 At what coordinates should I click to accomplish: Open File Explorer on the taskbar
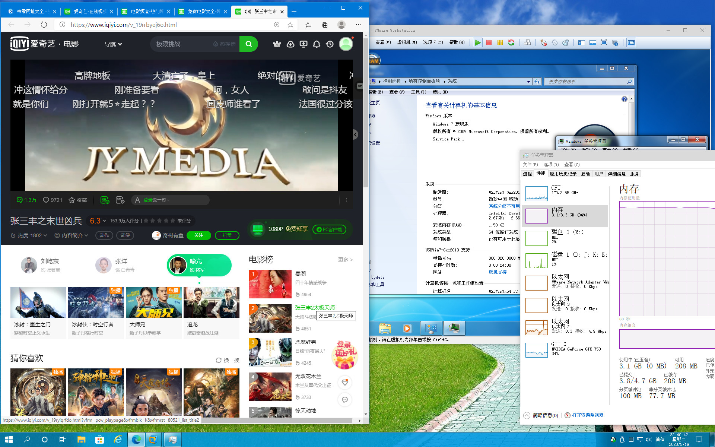click(81, 440)
